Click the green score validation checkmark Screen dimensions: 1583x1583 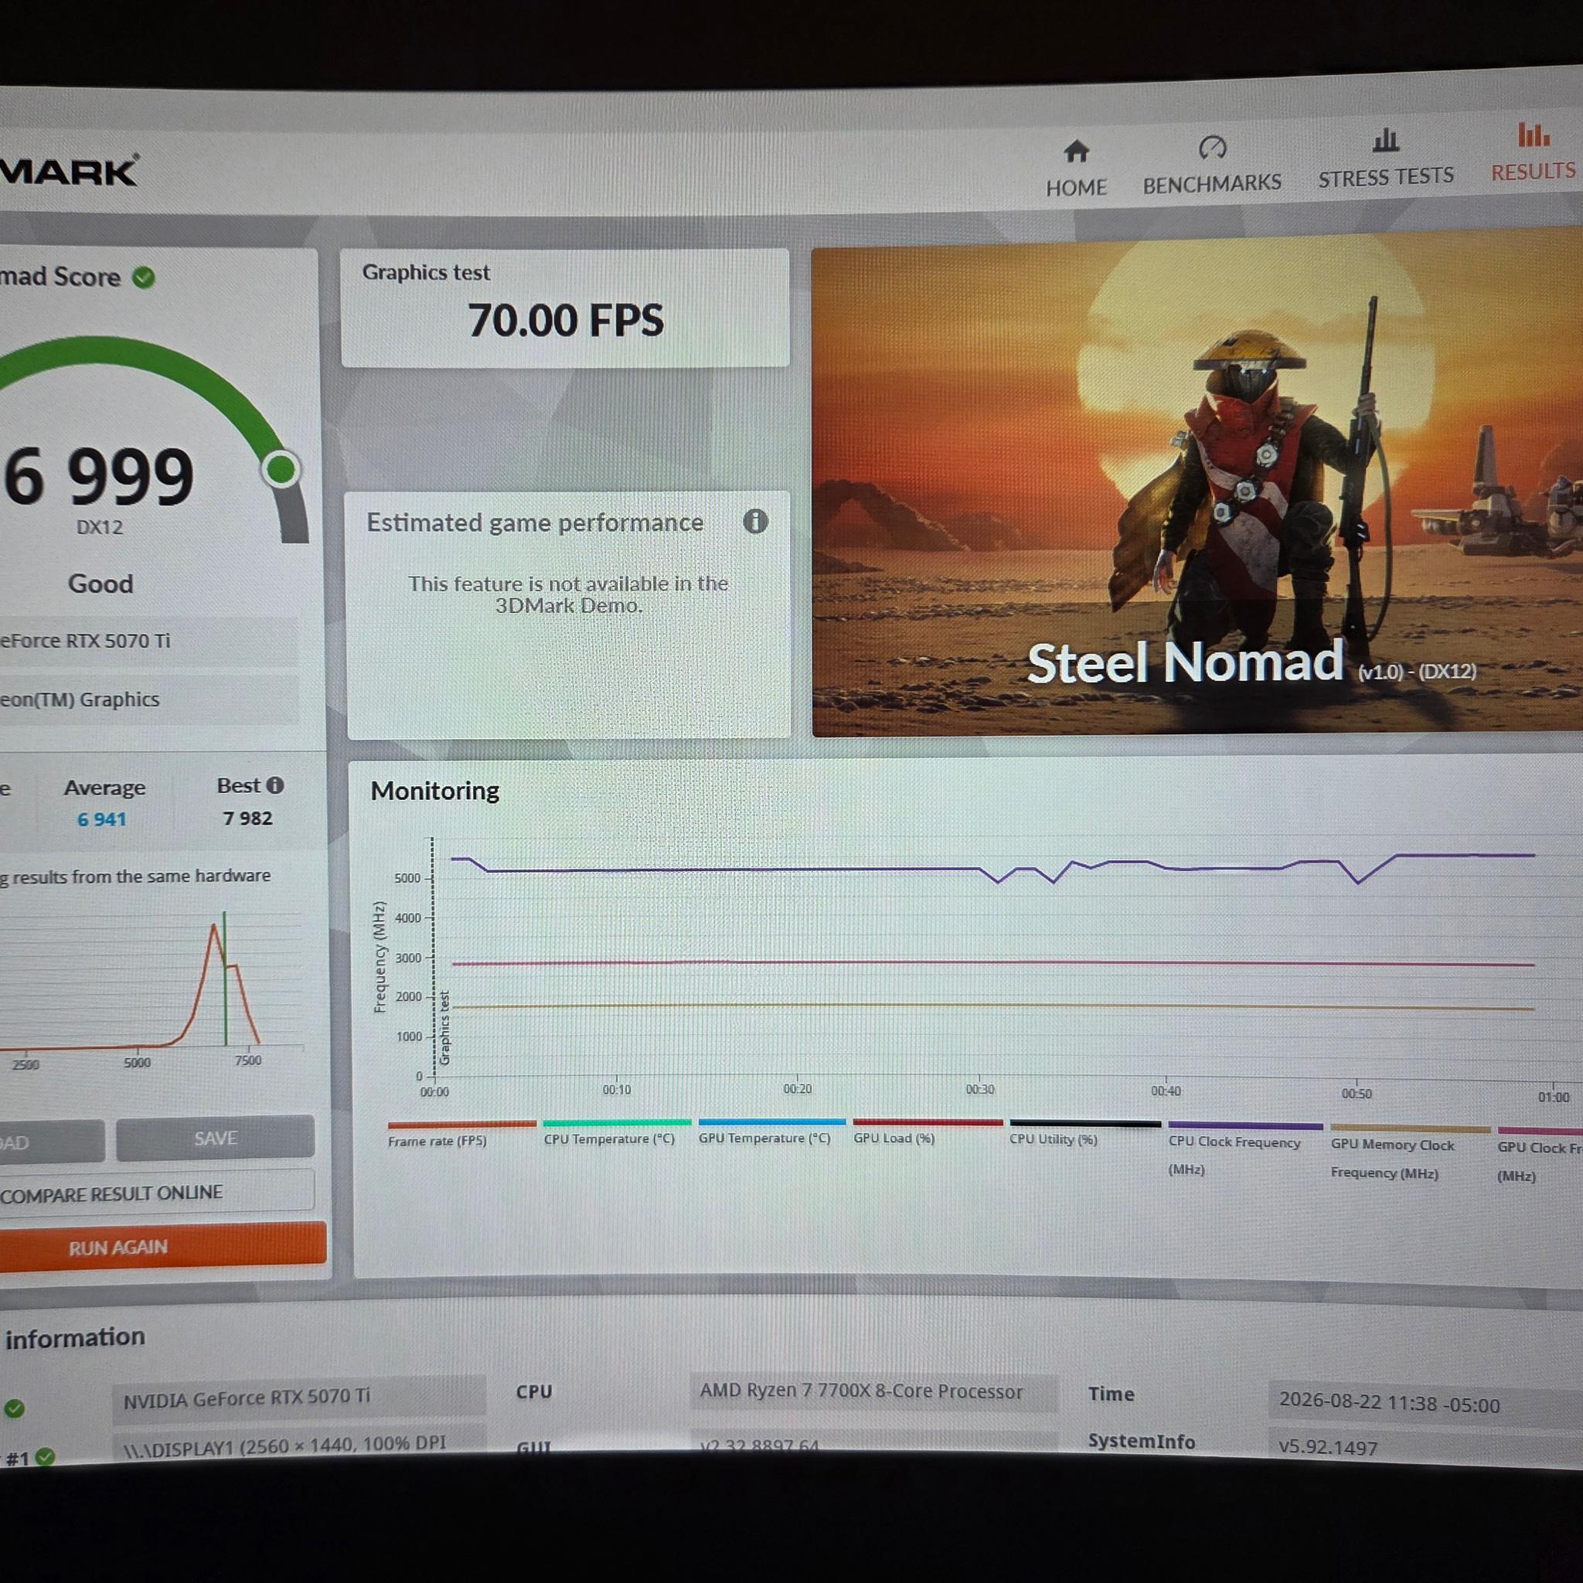[x=144, y=277]
